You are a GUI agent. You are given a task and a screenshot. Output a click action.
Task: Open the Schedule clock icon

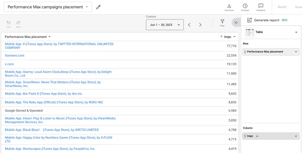pos(245,7)
